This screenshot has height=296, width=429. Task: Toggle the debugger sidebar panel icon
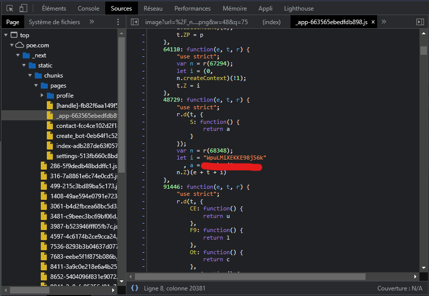point(419,22)
